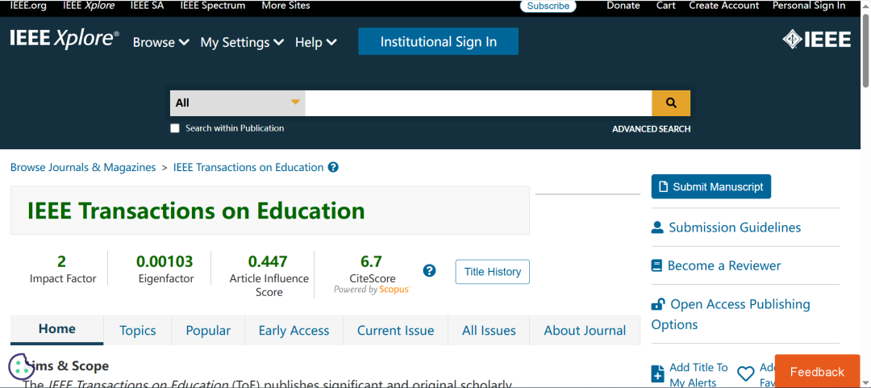
Task: Click the 0.00103 Eigenfactor value
Action: (165, 261)
